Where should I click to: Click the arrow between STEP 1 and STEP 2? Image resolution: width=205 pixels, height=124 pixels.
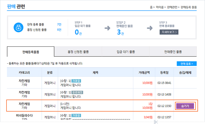pos(107,28)
